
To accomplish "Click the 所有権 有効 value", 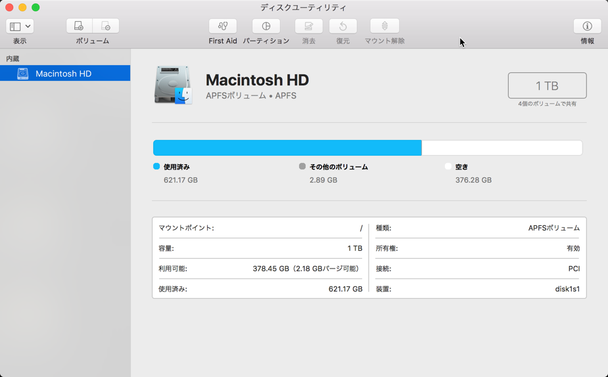I will point(573,248).
